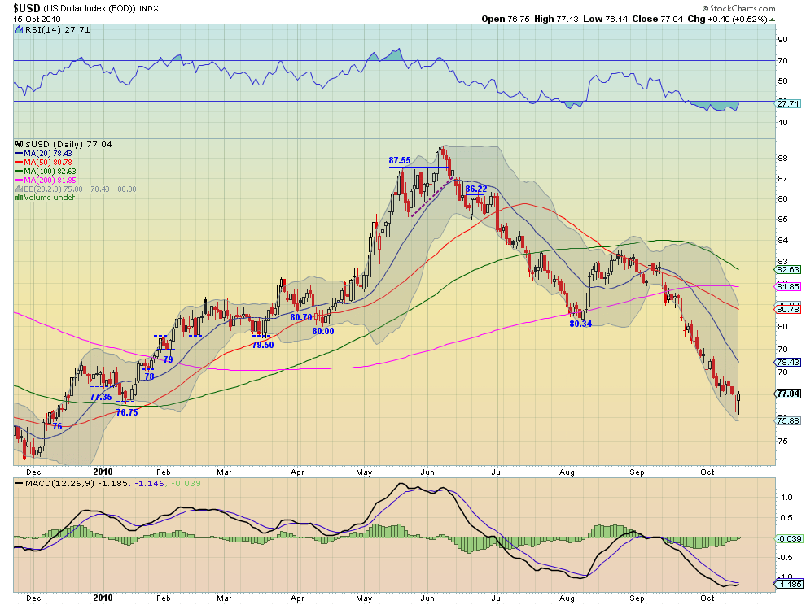
Task: Click the 87.55 resistance annotation
Action: tap(400, 161)
